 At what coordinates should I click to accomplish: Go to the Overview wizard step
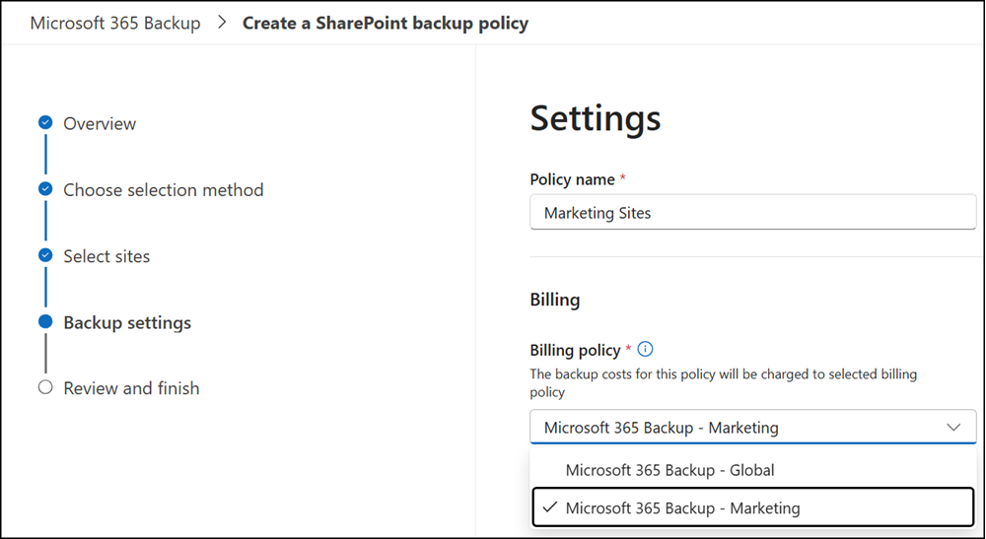(100, 124)
